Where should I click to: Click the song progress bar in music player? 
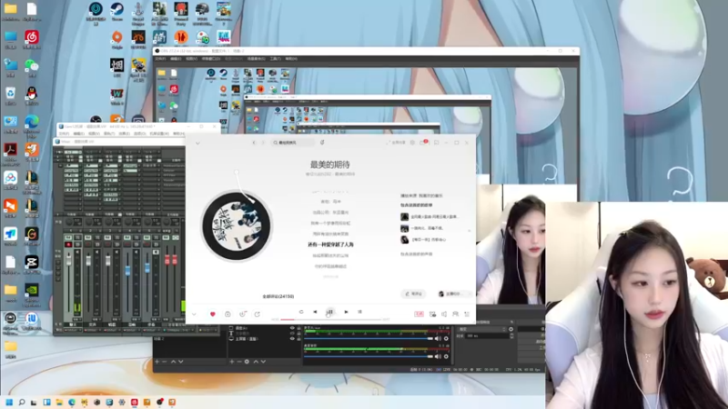tap(330, 320)
